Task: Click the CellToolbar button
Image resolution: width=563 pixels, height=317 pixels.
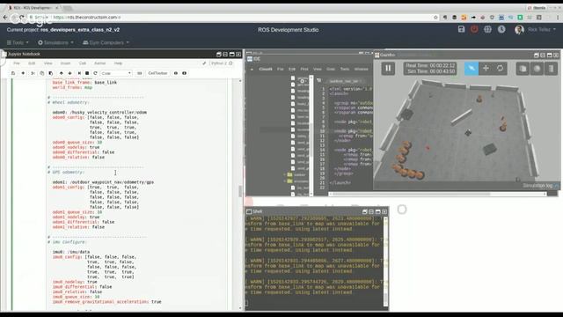Action: (x=157, y=73)
